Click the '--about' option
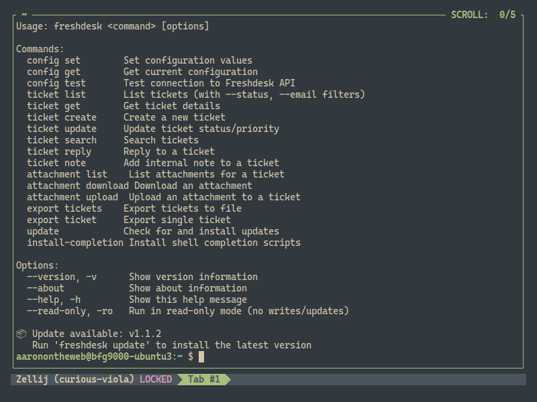537x402 pixels. (x=46, y=288)
